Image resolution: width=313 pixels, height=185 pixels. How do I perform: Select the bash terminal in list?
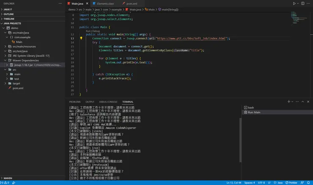[250, 107]
